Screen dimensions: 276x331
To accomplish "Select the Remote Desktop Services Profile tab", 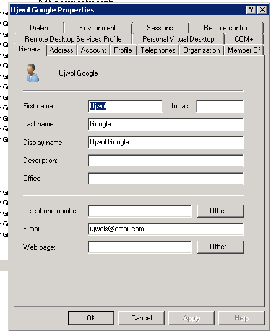I will tap(73, 39).
